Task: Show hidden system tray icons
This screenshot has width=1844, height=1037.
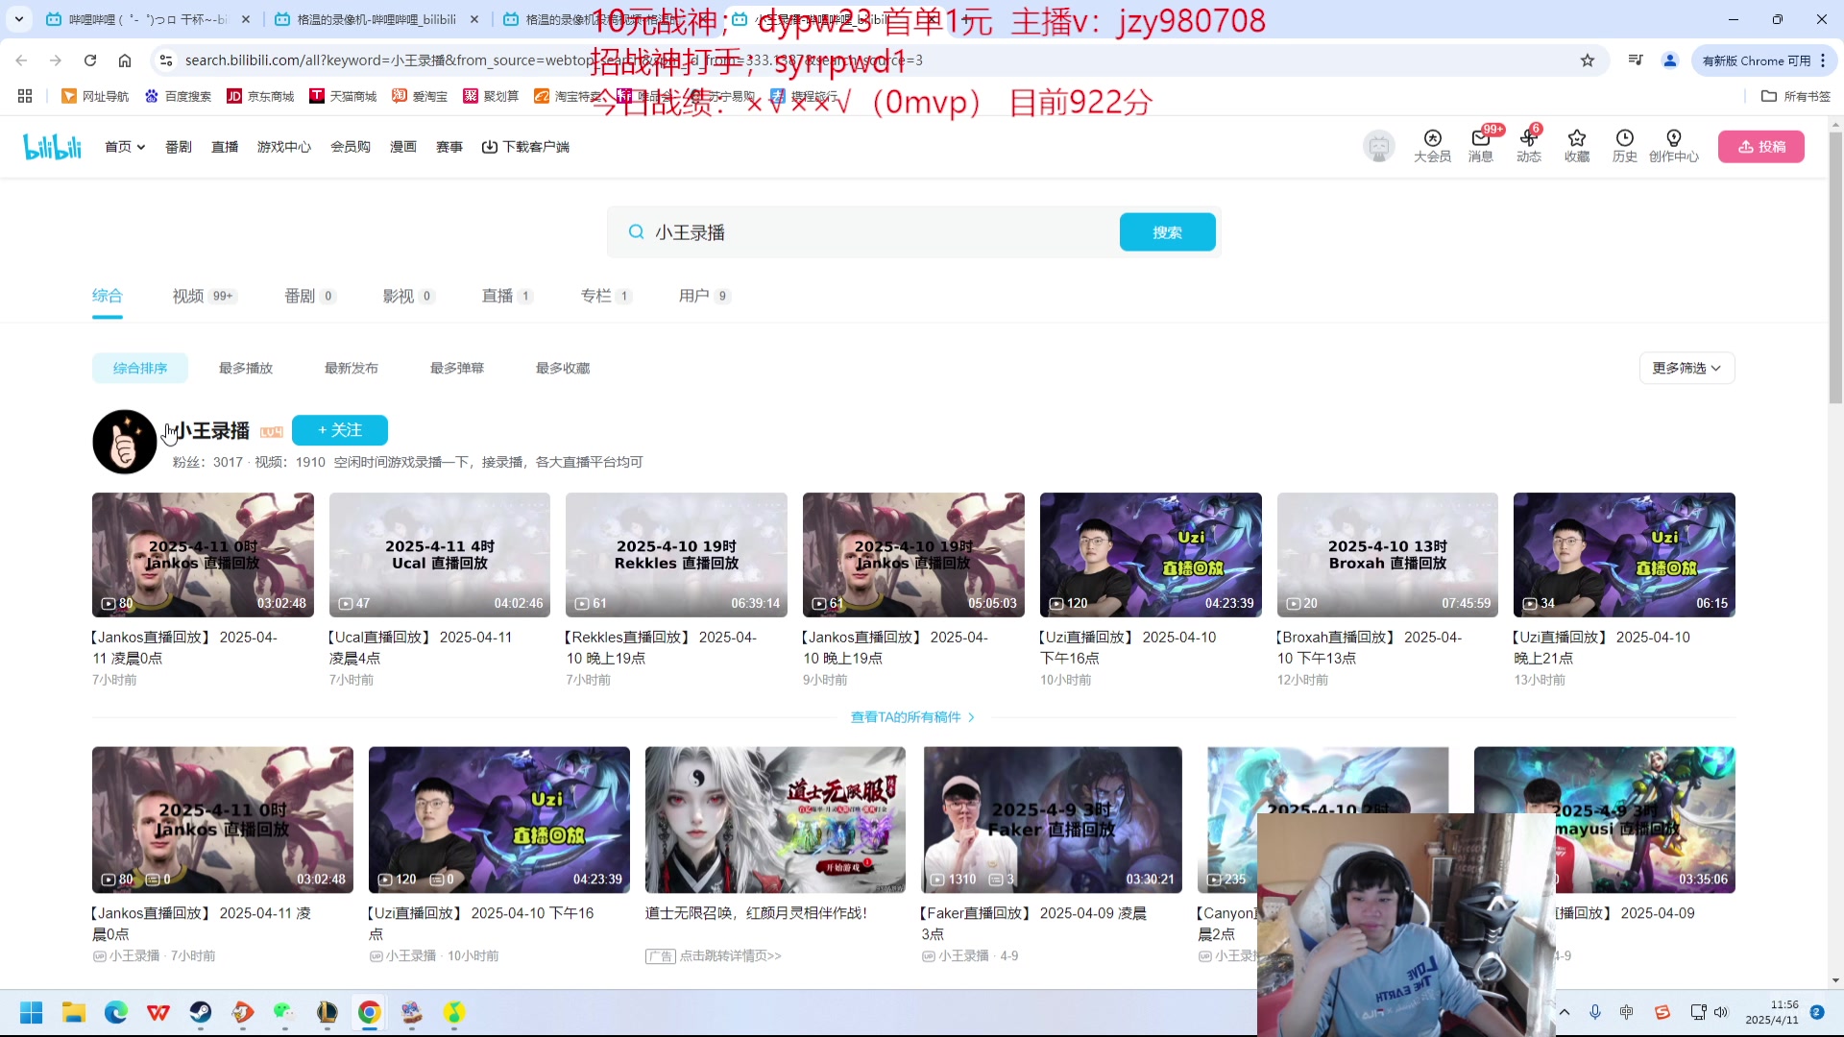Action: point(1565,1012)
